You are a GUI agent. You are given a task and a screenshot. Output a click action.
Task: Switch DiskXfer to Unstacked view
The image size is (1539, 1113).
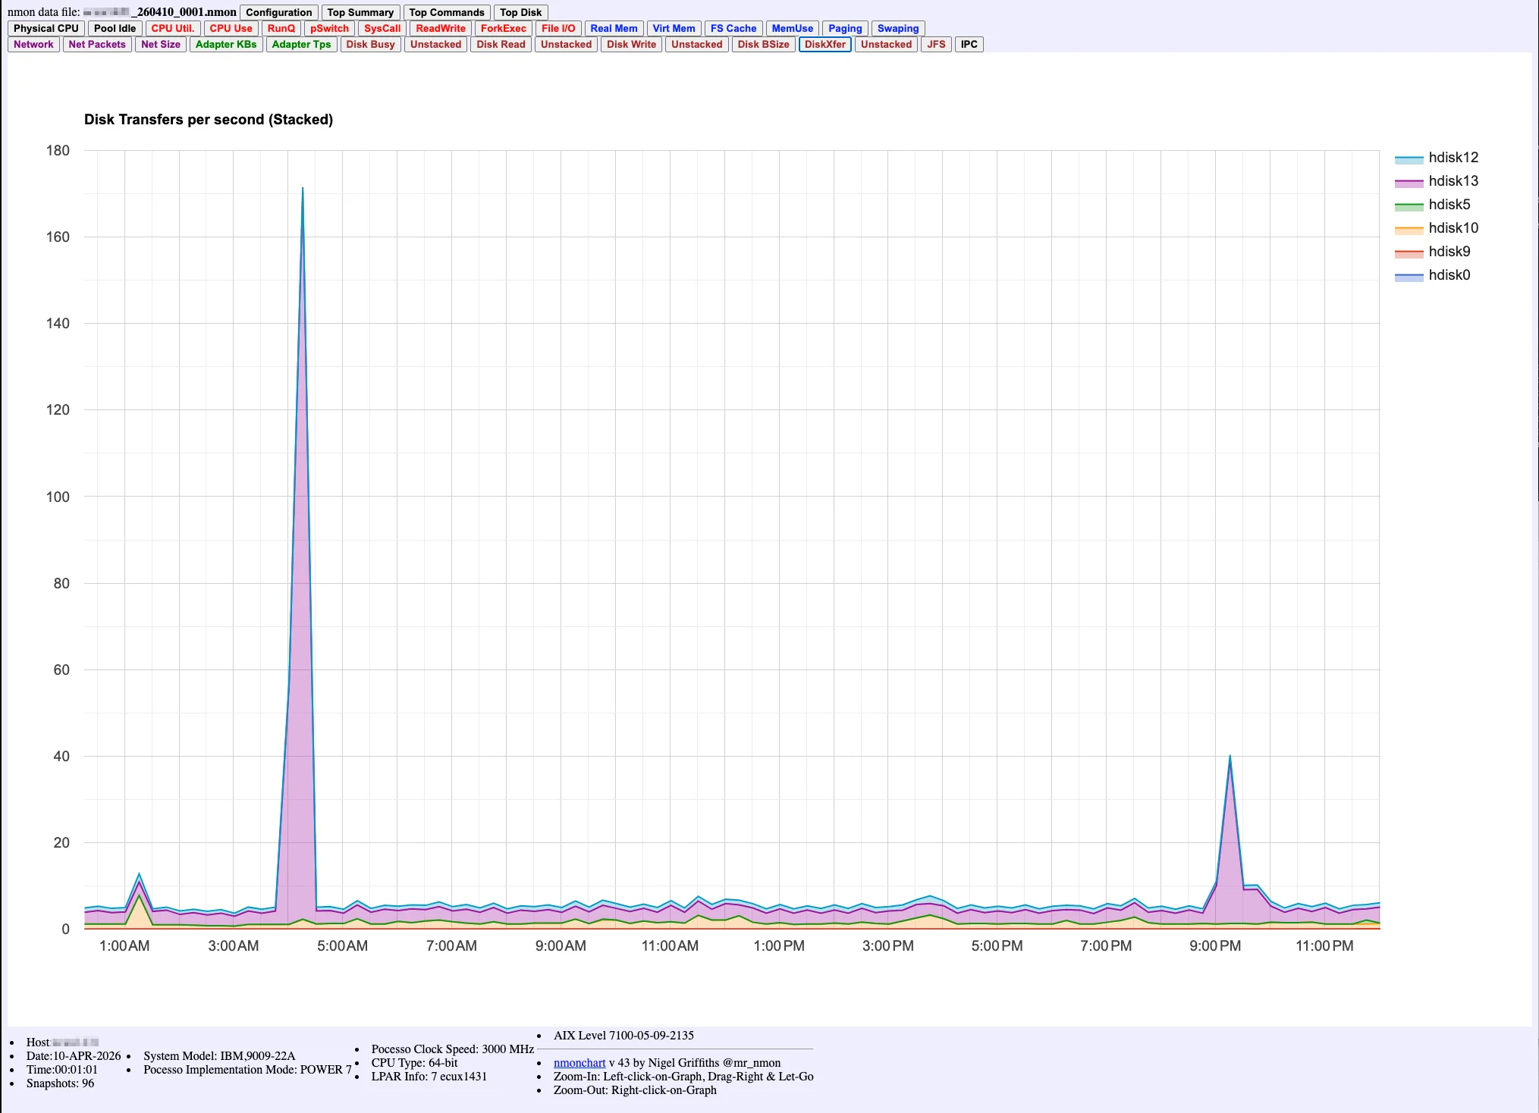coord(885,44)
